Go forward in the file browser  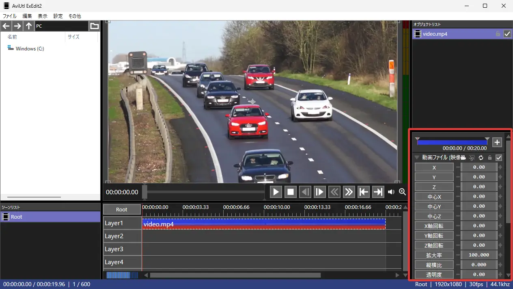pyautogui.click(x=17, y=26)
